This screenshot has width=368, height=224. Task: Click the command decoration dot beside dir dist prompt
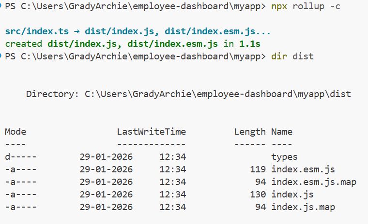click(2, 56)
